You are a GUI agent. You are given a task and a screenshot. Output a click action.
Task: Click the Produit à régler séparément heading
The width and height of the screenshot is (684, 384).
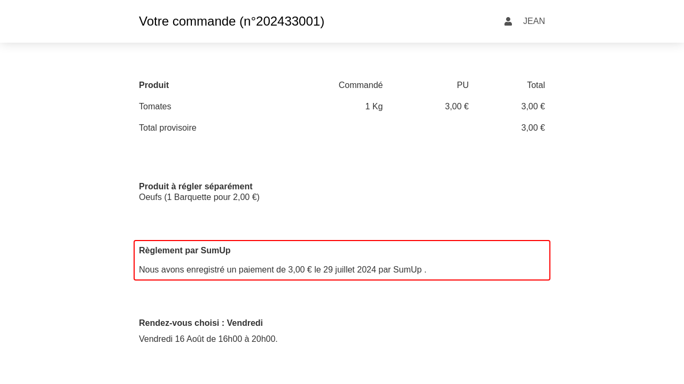[196, 187]
